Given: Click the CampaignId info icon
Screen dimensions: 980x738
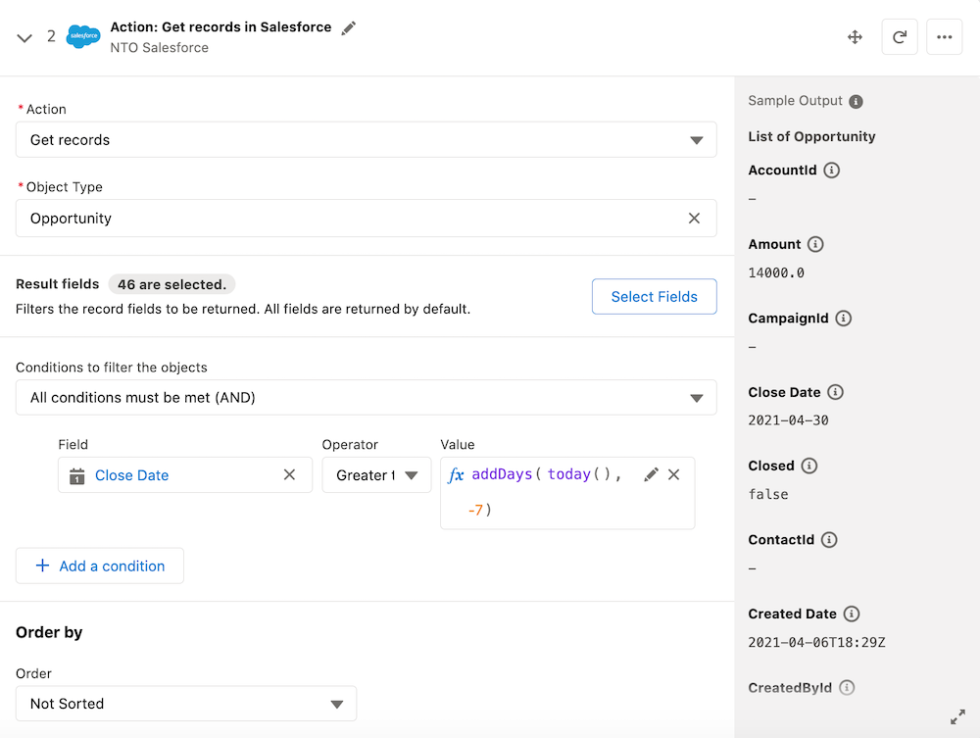Looking at the screenshot, I should tap(843, 319).
